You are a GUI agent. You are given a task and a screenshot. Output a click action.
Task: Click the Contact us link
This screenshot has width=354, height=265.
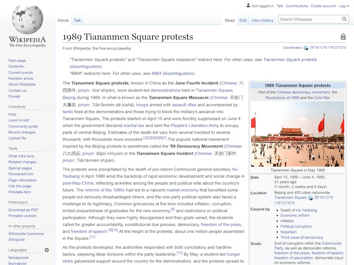pos(17,91)
